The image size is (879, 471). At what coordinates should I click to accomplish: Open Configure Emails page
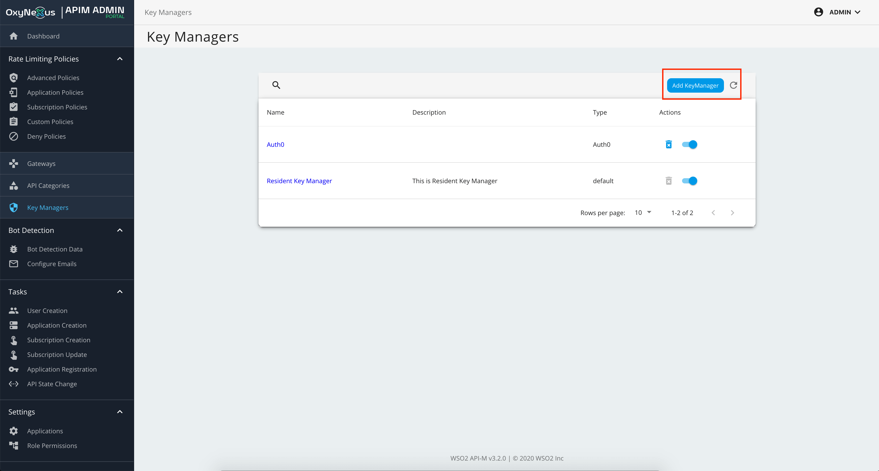(52, 264)
